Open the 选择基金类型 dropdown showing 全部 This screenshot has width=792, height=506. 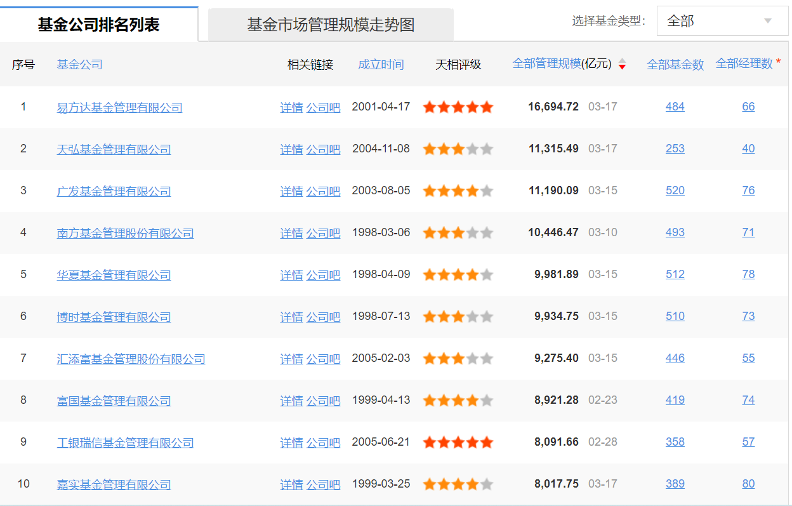coord(722,22)
